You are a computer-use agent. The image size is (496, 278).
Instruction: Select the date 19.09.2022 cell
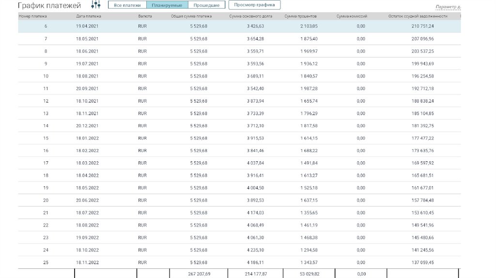click(x=87, y=237)
